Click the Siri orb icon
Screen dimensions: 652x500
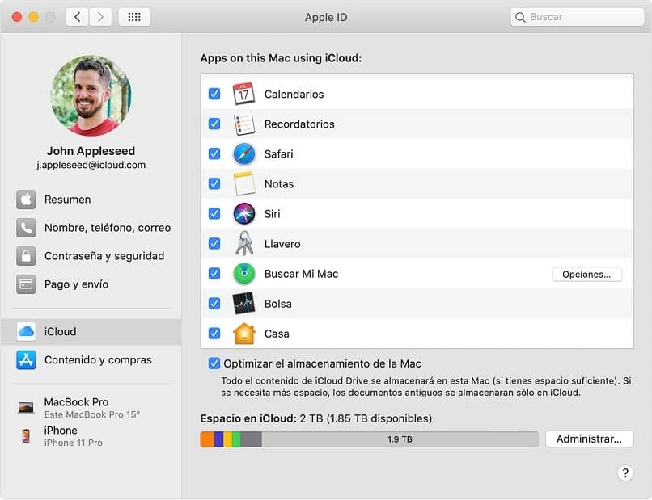(244, 214)
